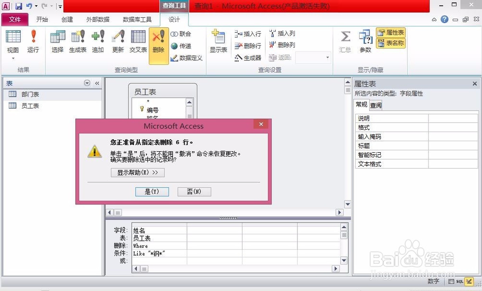Open the 生成器 builder
Screen dimensions: 482x291
(248, 58)
